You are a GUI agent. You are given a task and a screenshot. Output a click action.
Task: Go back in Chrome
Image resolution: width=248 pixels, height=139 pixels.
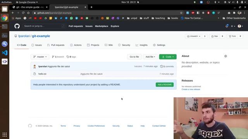tap(13, 13)
